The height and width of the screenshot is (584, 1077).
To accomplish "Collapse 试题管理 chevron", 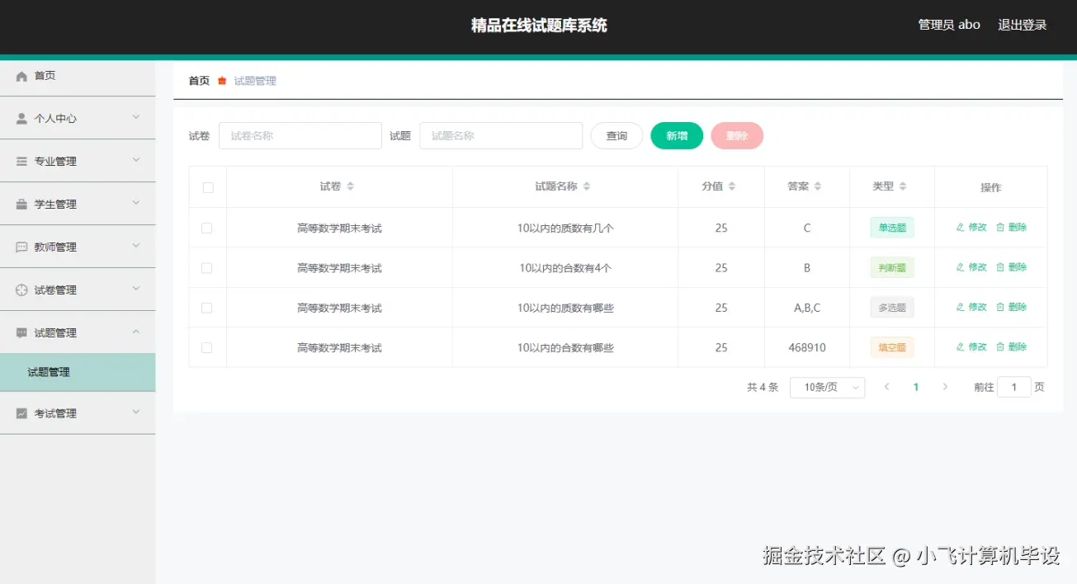I will click(136, 332).
